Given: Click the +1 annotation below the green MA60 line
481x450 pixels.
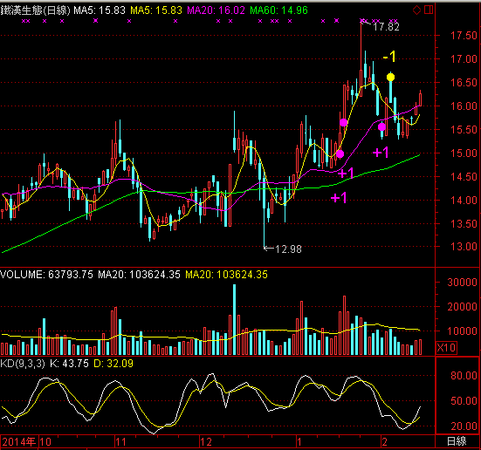Looking at the screenshot, I should (339, 198).
